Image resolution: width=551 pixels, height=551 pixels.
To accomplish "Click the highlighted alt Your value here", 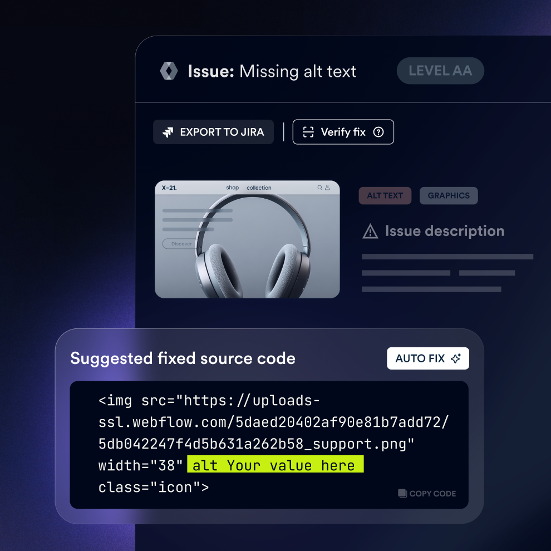I will (x=275, y=465).
